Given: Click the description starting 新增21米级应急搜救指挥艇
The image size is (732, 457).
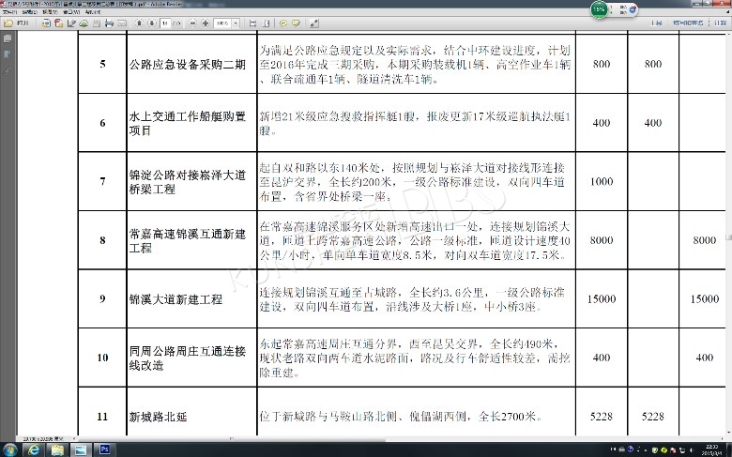Looking at the screenshot, I should 415,123.
